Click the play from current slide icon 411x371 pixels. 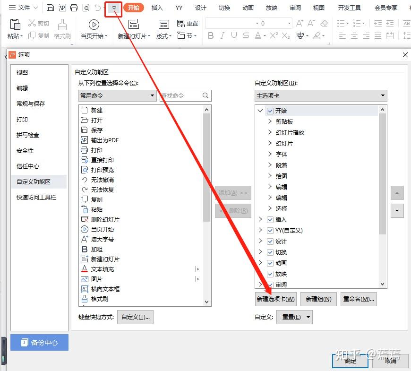click(x=94, y=25)
